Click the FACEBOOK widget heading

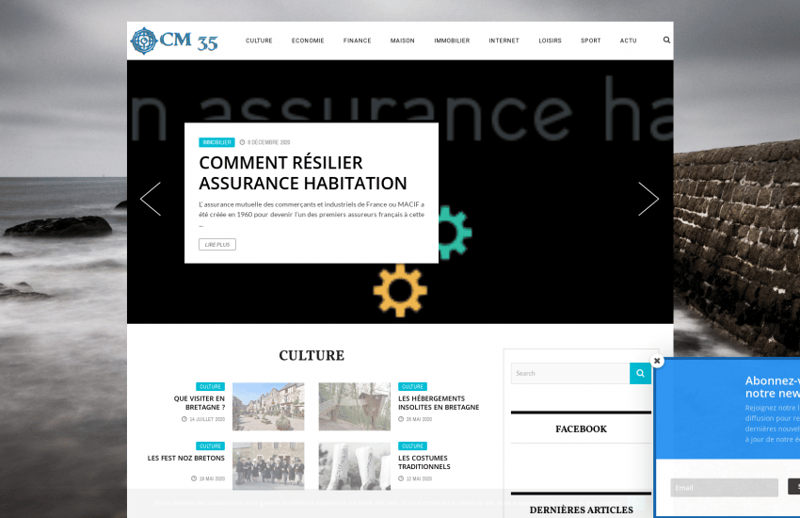click(x=581, y=429)
